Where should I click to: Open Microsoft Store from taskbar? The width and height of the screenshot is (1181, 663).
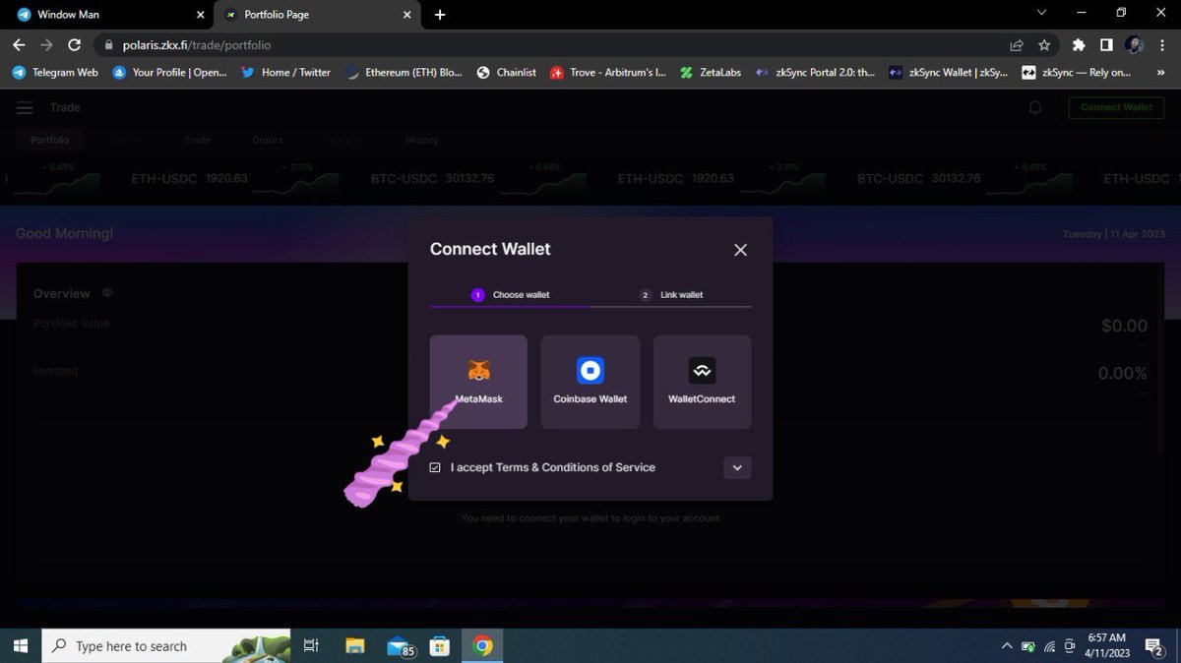[x=440, y=645]
